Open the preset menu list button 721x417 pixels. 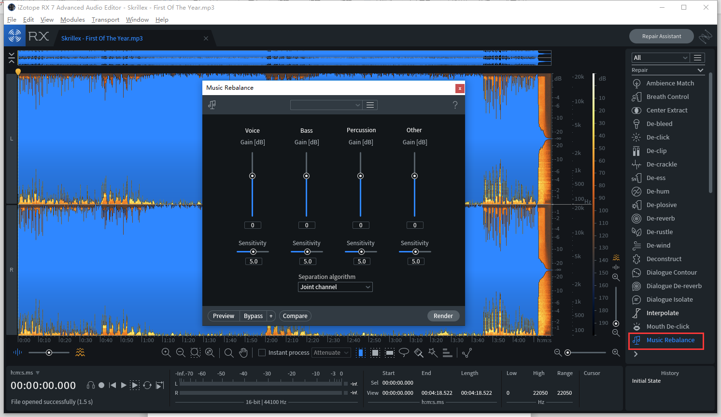pos(370,105)
